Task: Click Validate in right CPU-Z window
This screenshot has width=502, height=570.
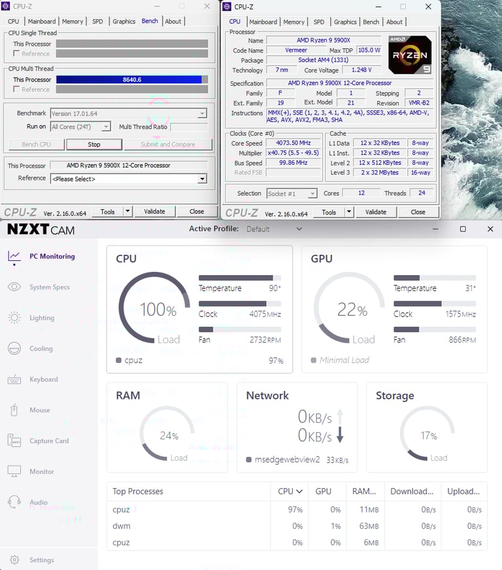Action: point(376,212)
